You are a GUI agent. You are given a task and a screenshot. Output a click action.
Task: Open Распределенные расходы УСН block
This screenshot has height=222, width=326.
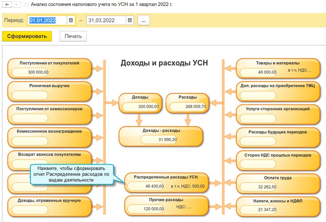166,183
